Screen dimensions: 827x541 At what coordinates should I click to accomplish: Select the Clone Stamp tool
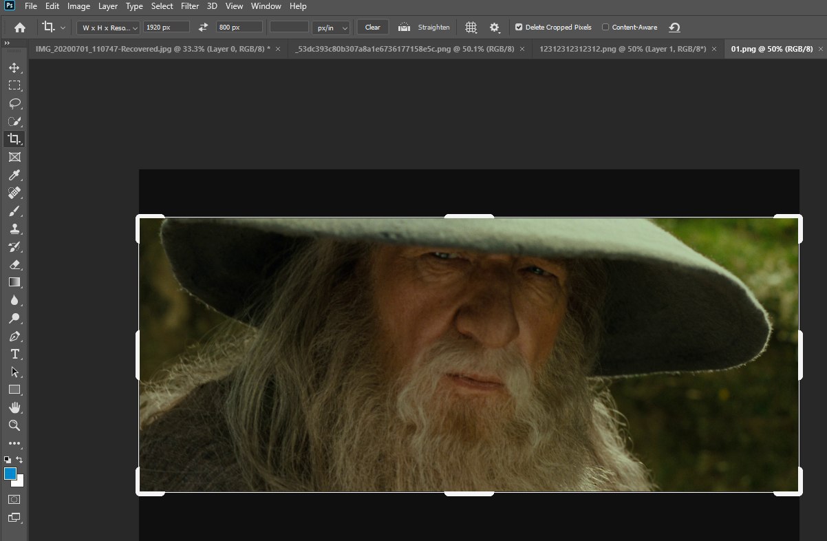point(14,229)
